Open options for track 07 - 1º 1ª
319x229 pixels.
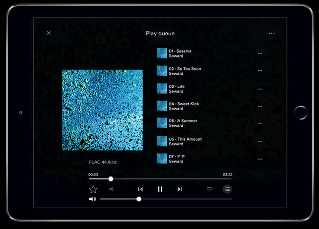(x=260, y=159)
